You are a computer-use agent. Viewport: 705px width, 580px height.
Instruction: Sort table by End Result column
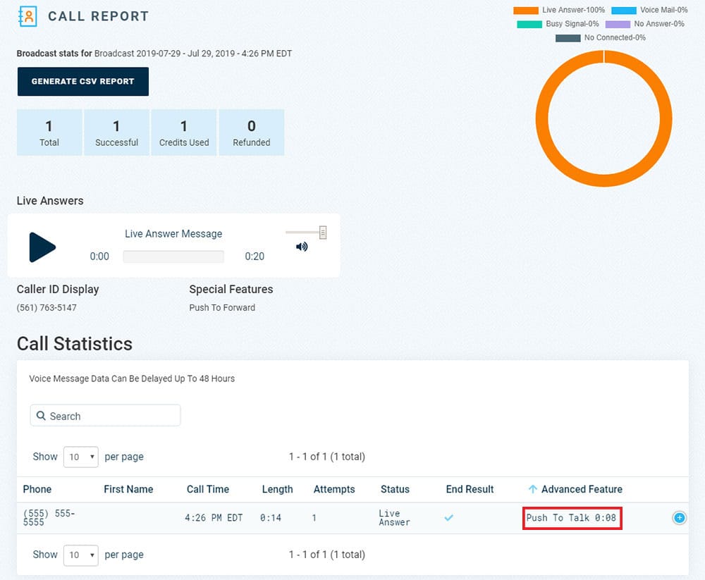(x=470, y=489)
